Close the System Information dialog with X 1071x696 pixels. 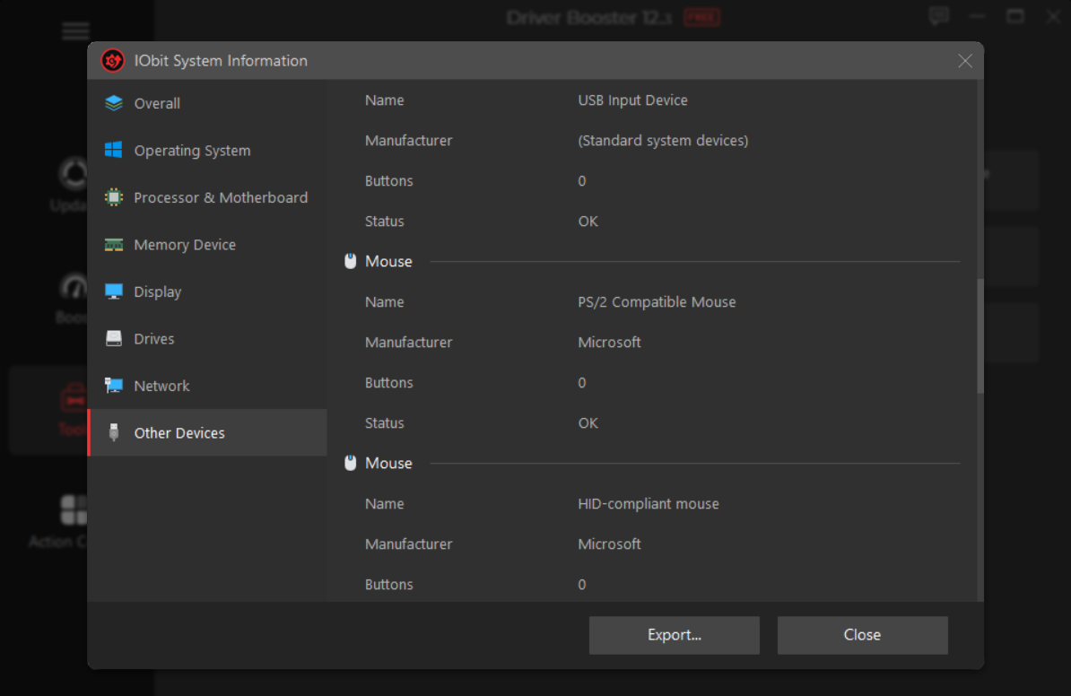(x=965, y=61)
